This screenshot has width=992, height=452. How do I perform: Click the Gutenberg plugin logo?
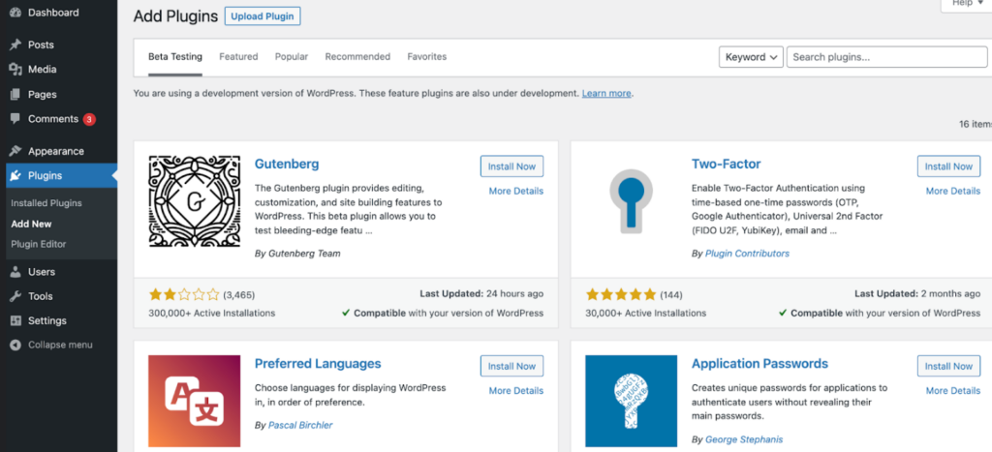click(194, 201)
